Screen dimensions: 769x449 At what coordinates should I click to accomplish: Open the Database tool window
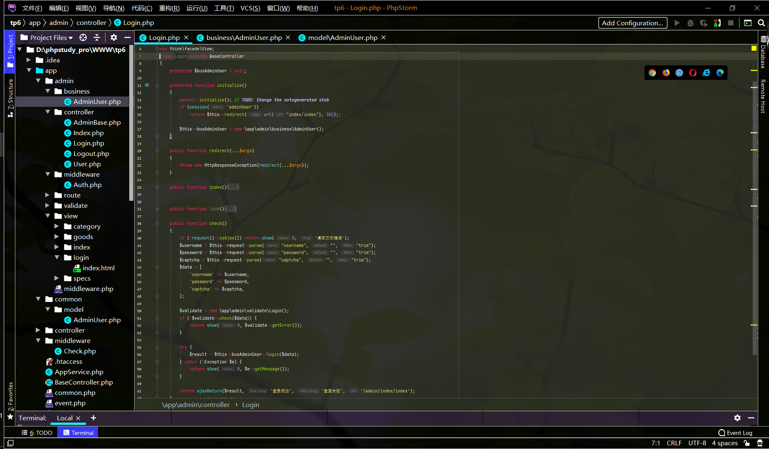764,52
